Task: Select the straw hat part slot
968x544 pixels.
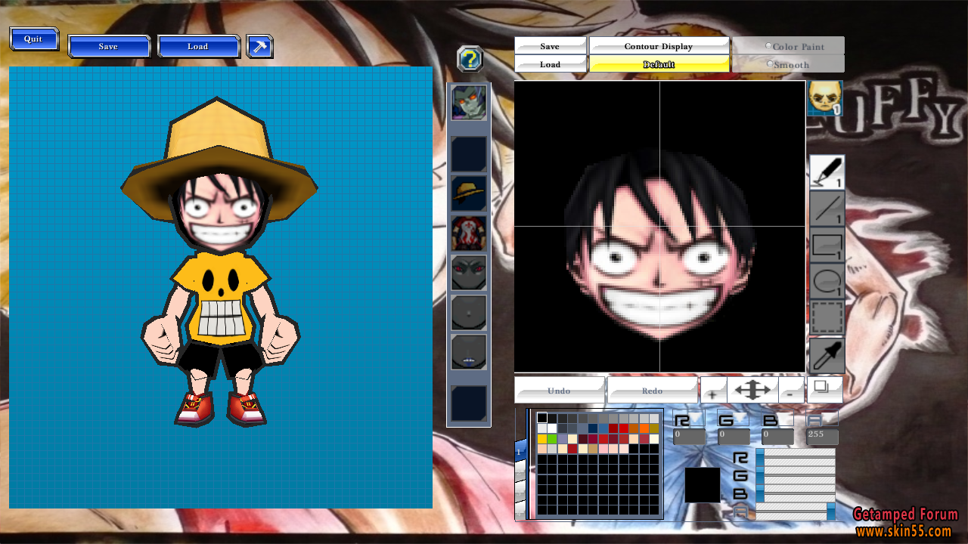Action: coord(469,193)
